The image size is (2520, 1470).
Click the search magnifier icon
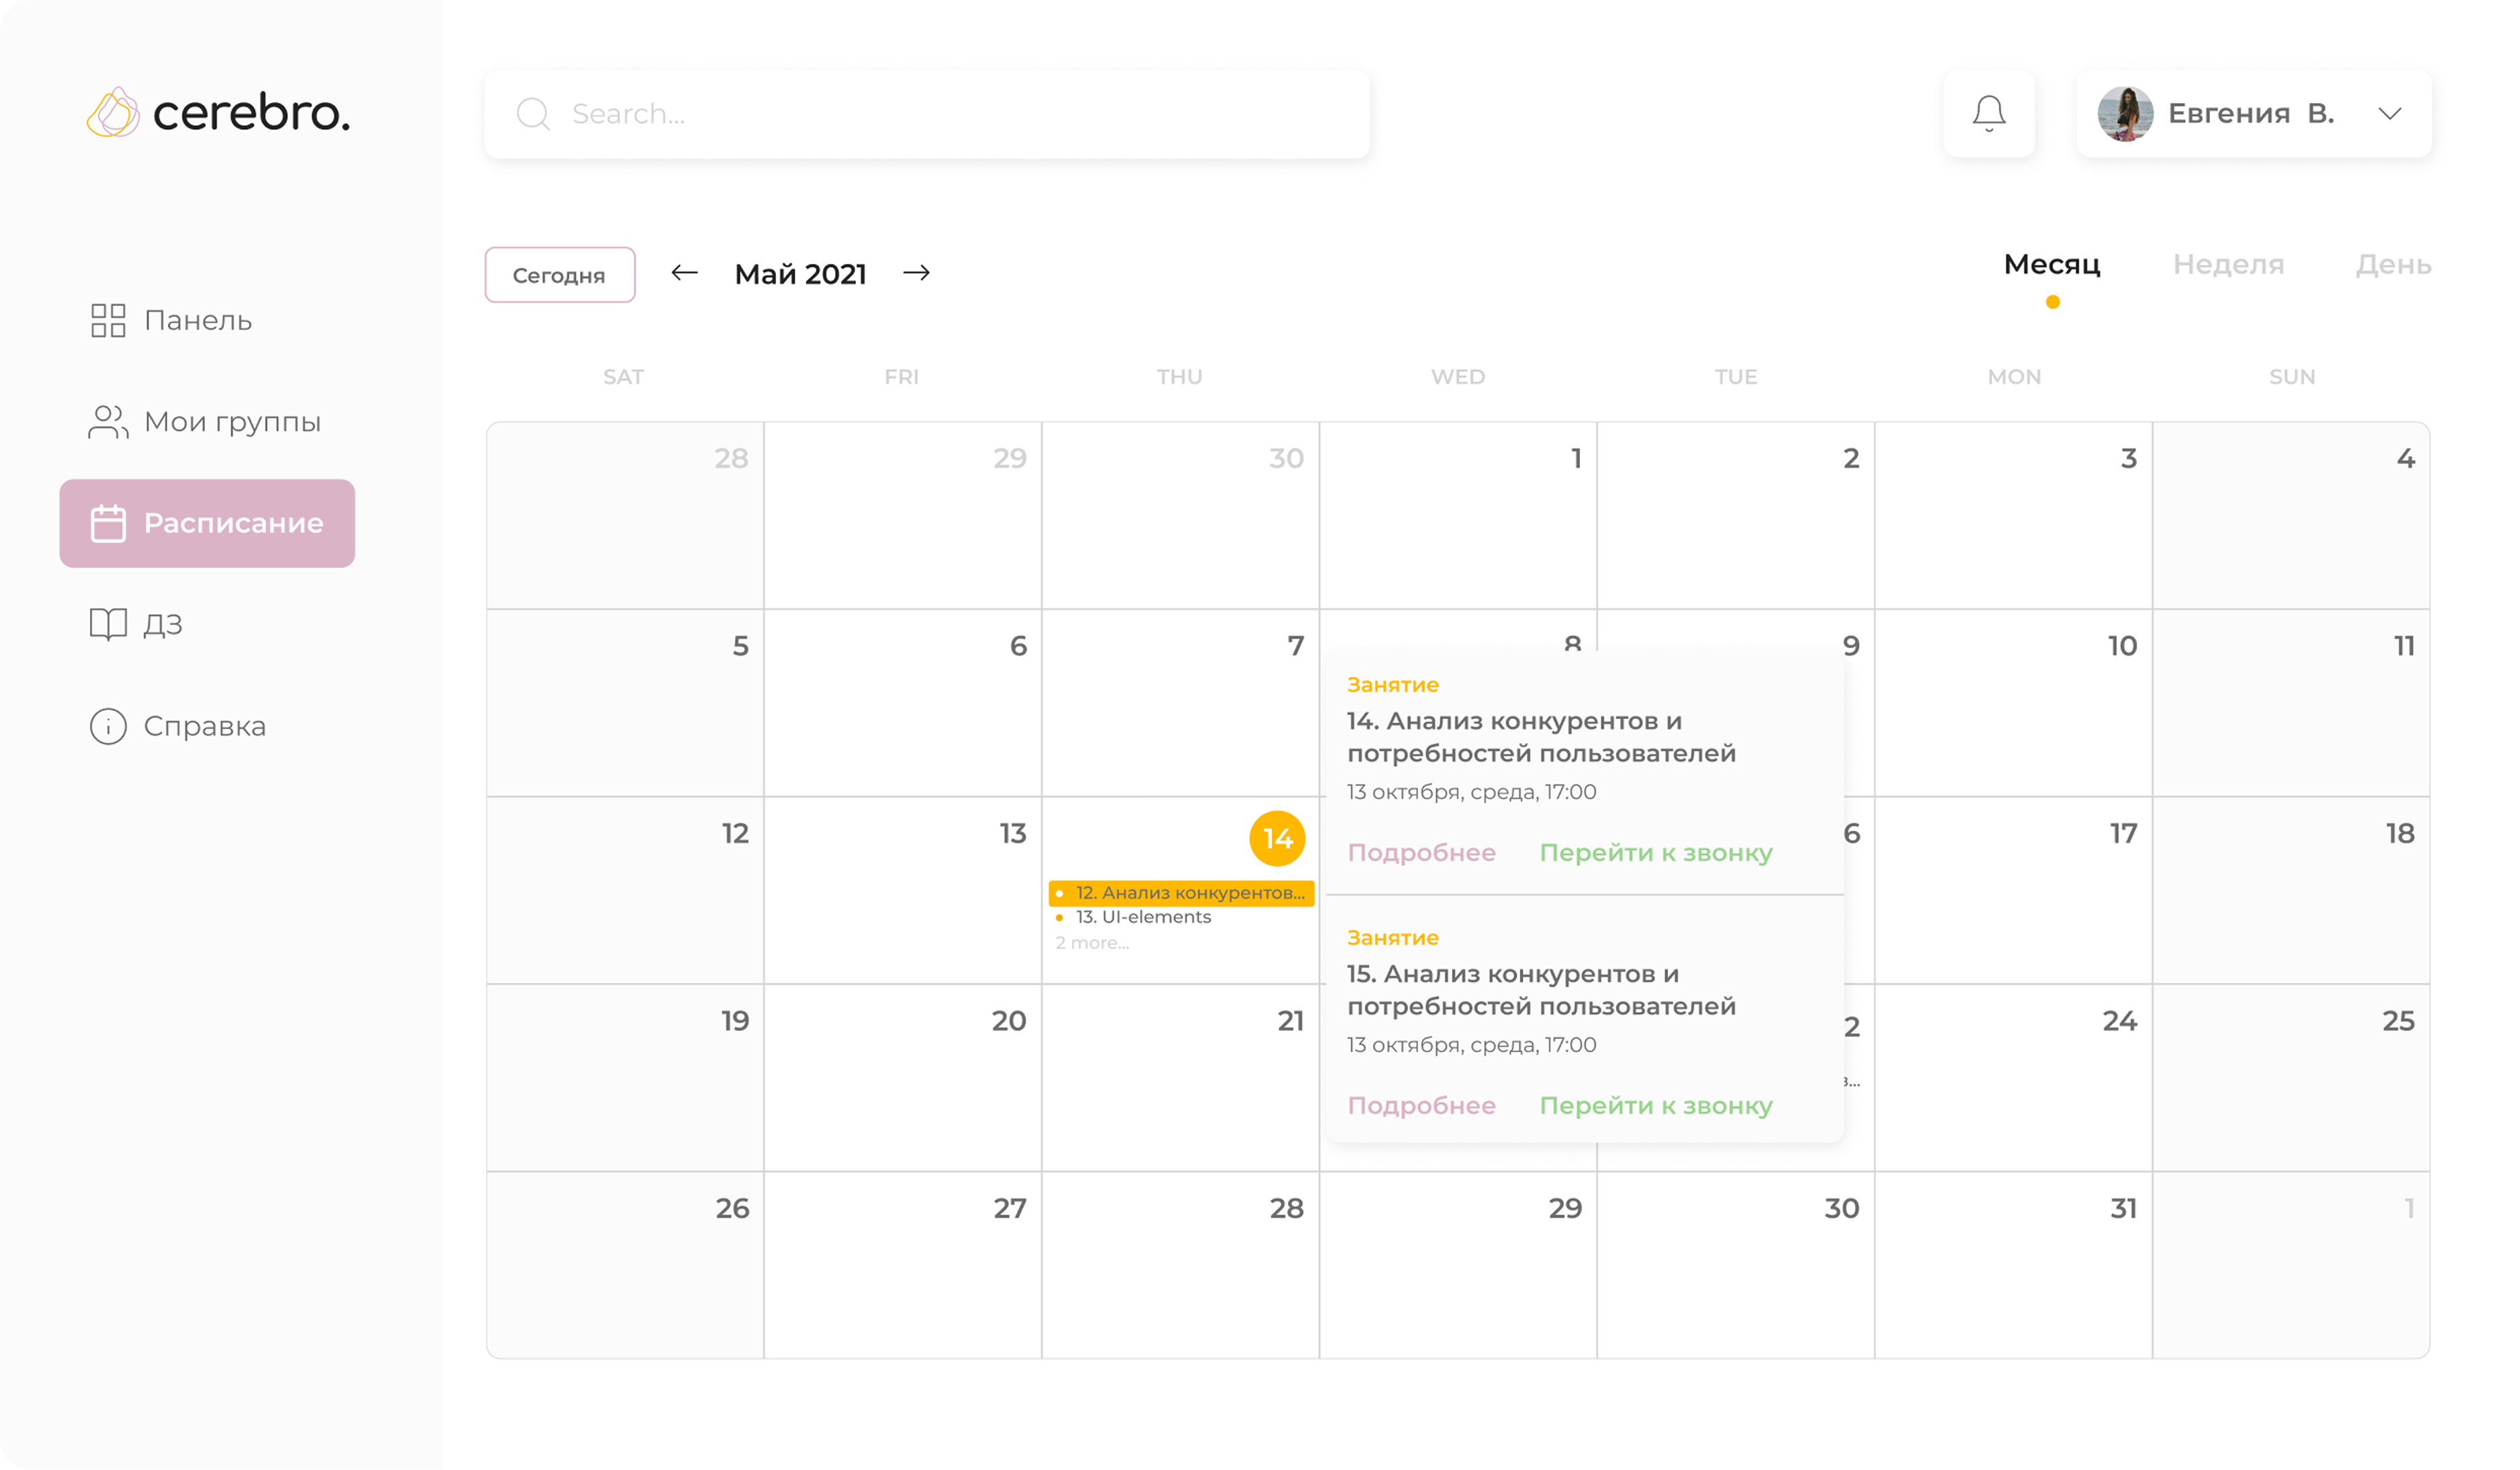533,114
